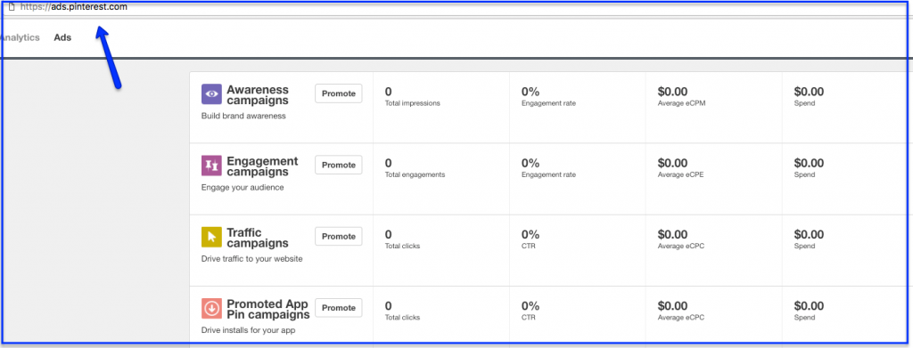Click the purple eye Awareness campaigns icon
Image resolution: width=913 pixels, height=348 pixels.
tap(212, 93)
